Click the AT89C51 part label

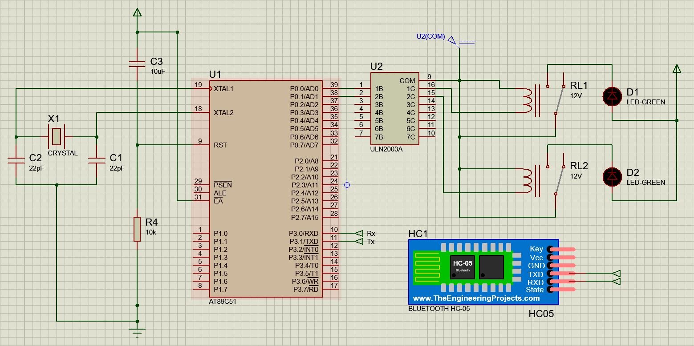pyautogui.click(x=223, y=302)
